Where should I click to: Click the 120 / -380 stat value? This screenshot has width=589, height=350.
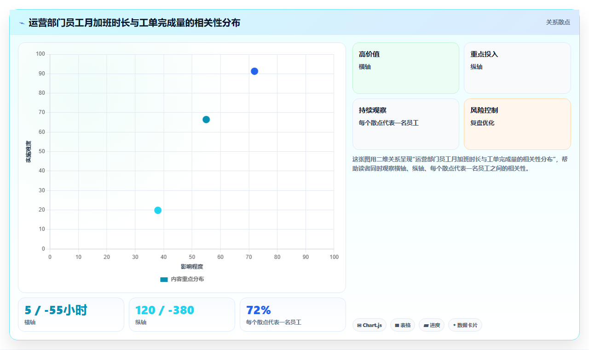pyautogui.click(x=165, y=310)
